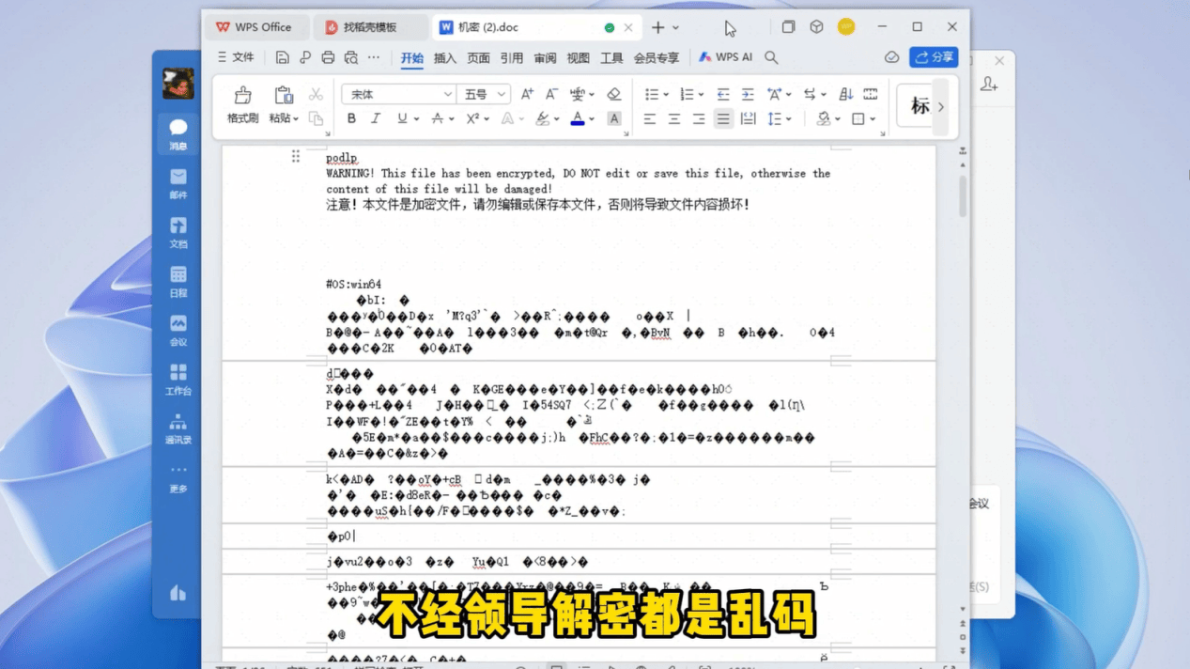Viewport: 1190px width, 669px height.
Task: Switch to the 引用 (References) tab
Action: pyautogui.click(x=512, y=58)
